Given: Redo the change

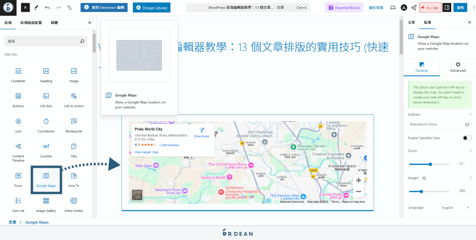Looking at the screenshot, I should pyautogui.click(x=58, y=8).
